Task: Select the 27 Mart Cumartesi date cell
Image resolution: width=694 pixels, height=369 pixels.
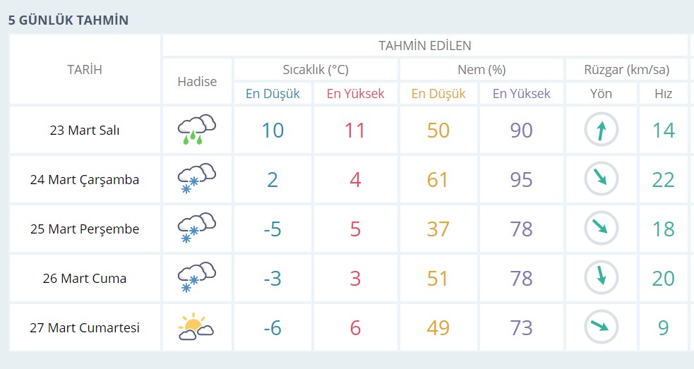Action: pyautogui.click(x=85, y=328)
